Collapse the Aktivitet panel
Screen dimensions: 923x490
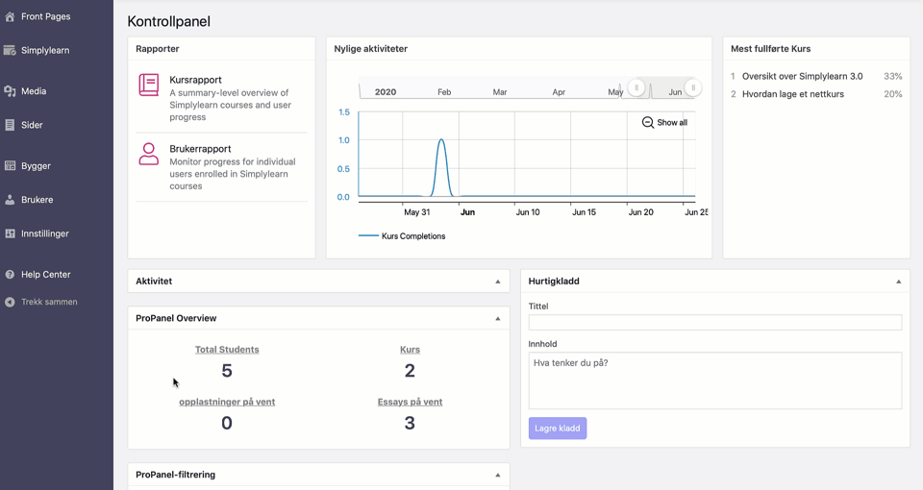498,282
